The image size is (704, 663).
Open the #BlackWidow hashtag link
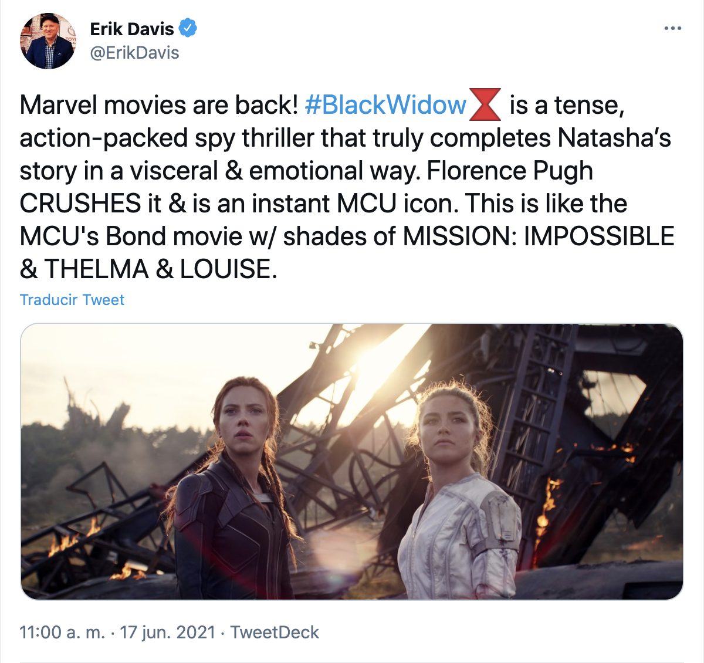click(x=385, y=105)
